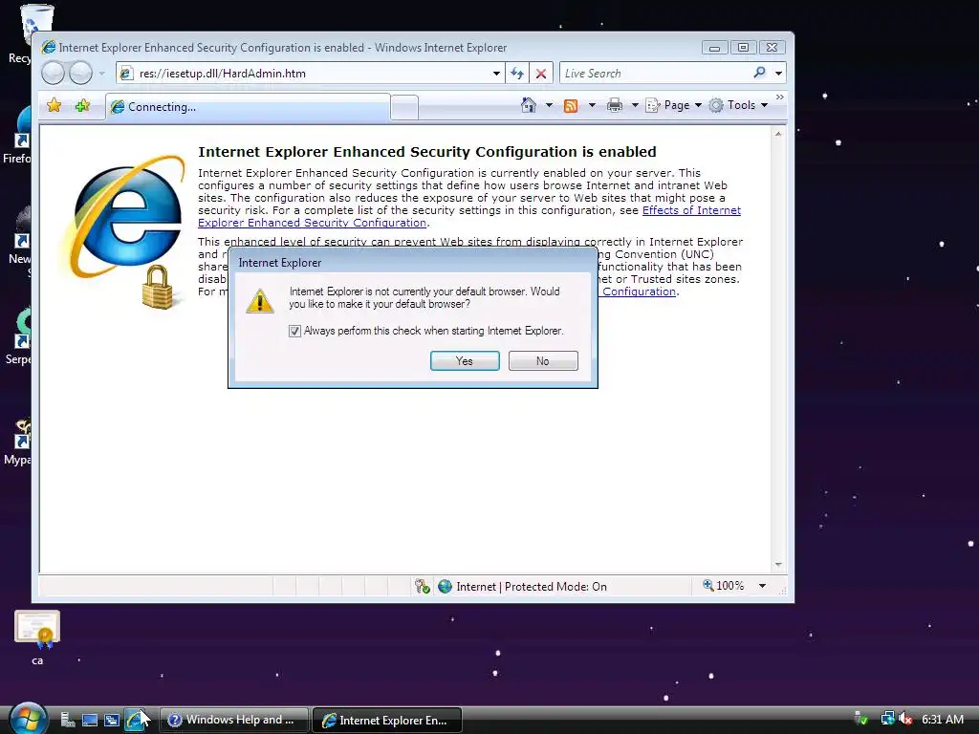Expand the Print dropdown arrow
This screenshot has width=979, height=734.
[x=635, y=105]
